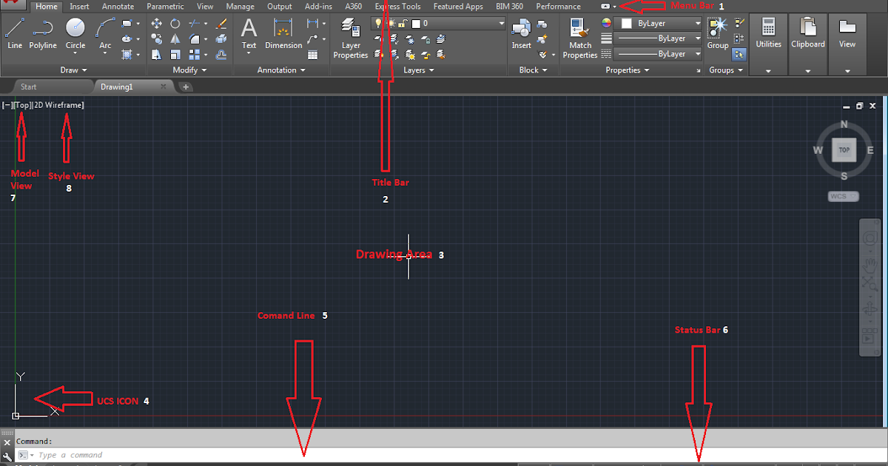Select the Match Properties tool
Image resolution: width=888 pixels, height=466 pixels.
(580, 37)
